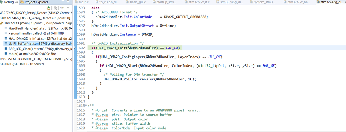Viewport: 346px width, 132px height.
Task: Click OutputOffset field on line 1597
Action: [142, 26]
